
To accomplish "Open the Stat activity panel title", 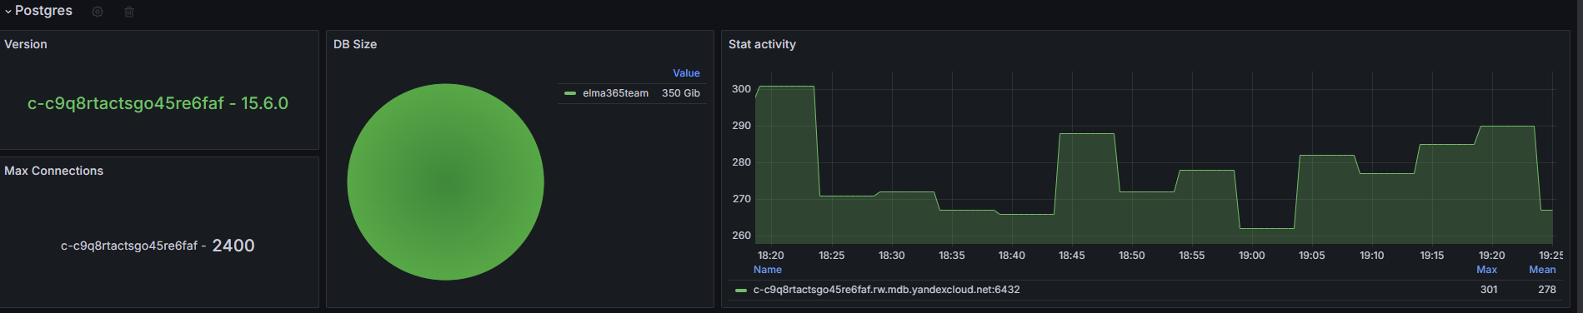I will 762,44.
